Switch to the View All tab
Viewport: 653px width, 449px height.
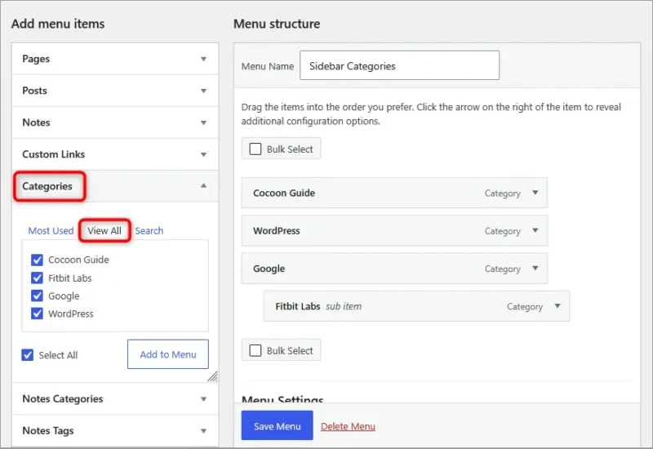pos(104,231)
